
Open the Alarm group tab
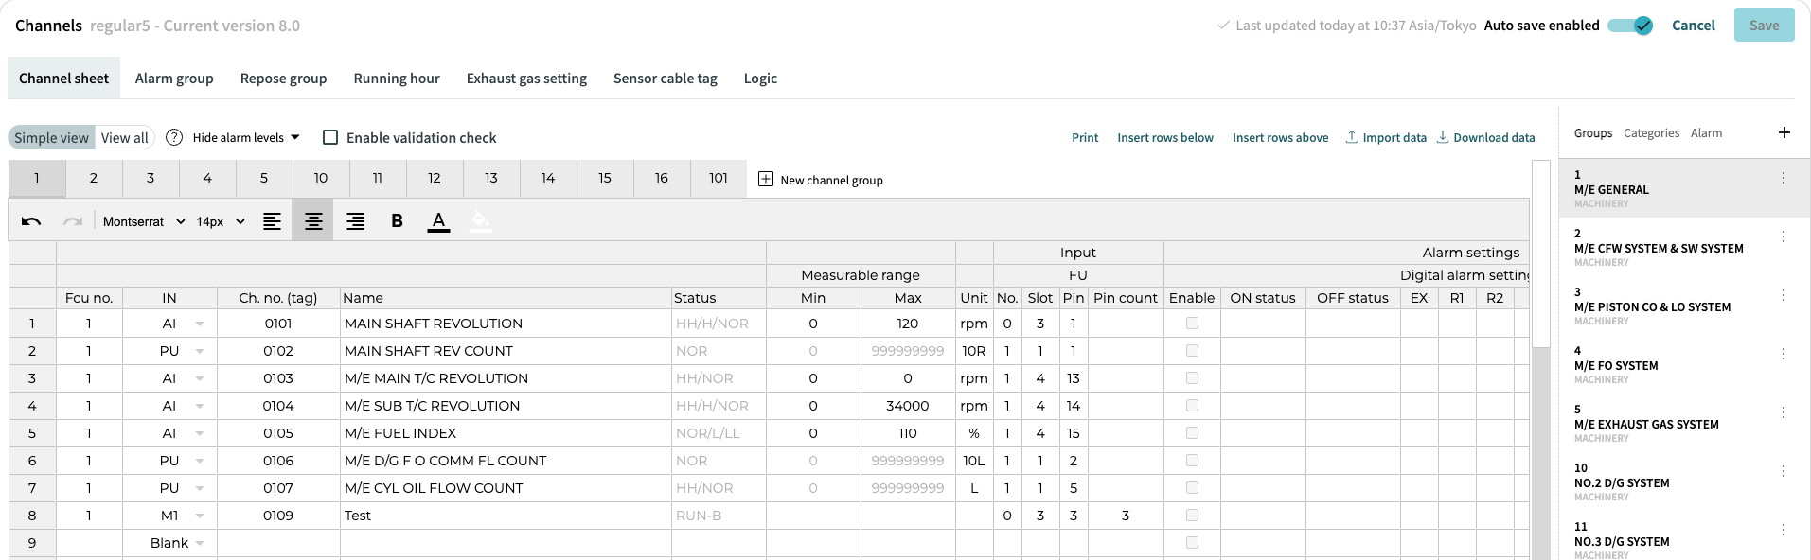[x=174, y=79]
